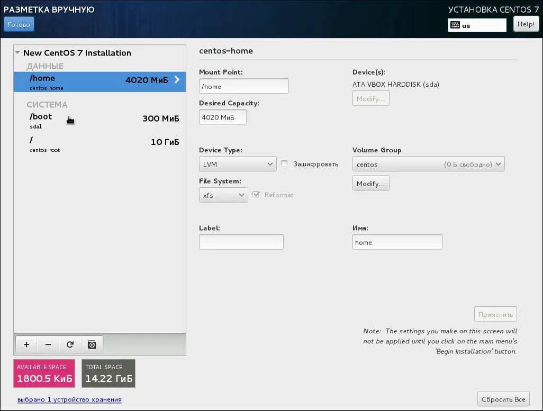
Task: Click the keyboard layout icon
Action: [x=455, y=25]
